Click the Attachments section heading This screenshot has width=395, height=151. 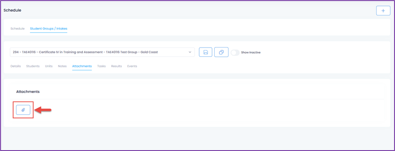tap(28, 92)
